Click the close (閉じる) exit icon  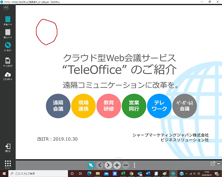pos(8,148)
